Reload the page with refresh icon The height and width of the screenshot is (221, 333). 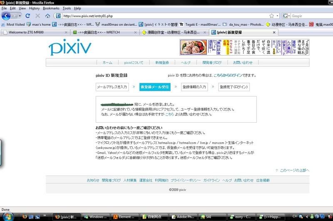click(x=27, y=16)
